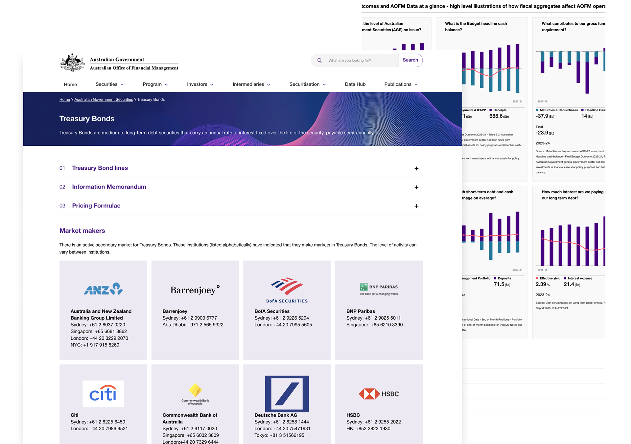Expand Pricing Formulae with plus icon

coord(416,206)
